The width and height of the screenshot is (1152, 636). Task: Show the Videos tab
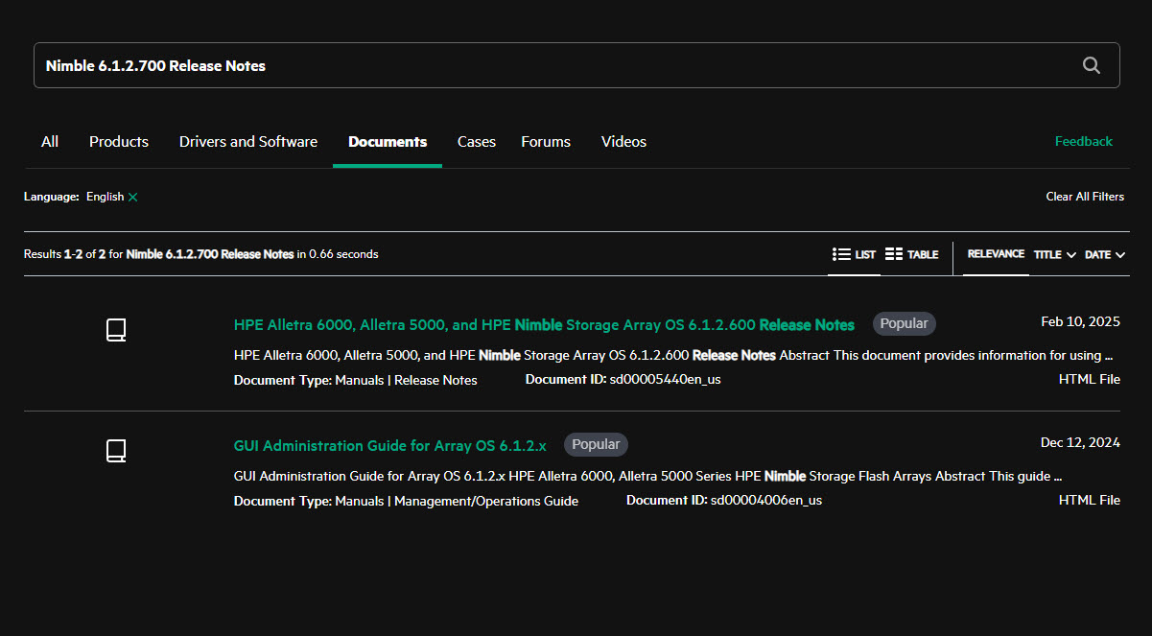pos(623,142)
